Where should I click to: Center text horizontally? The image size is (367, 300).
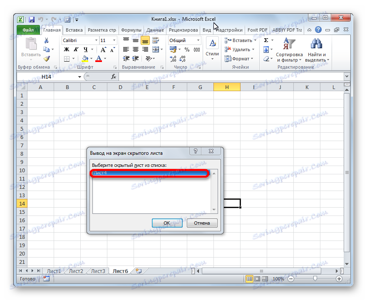coord(136,50)
